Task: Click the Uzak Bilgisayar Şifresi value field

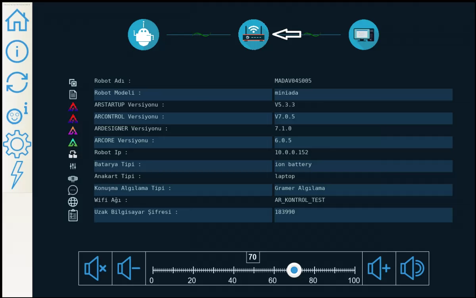Action: 363,215
